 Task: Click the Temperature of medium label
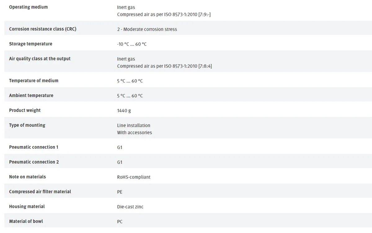click(34, 81)
